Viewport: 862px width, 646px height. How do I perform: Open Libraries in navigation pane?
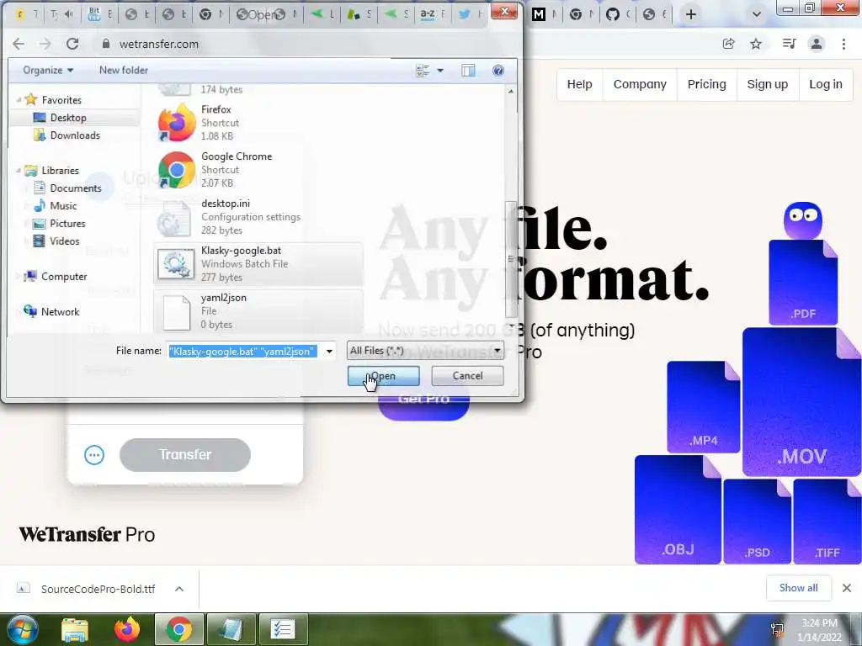pyautogui.click(x=60, y=170)
